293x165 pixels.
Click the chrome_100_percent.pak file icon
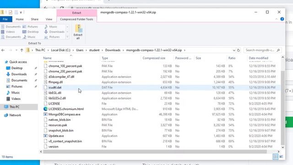click(45, 66)
